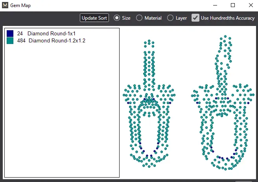This screenshot has width=258, height=182.
Task: Close the Gem Map window
Action: 251,6
